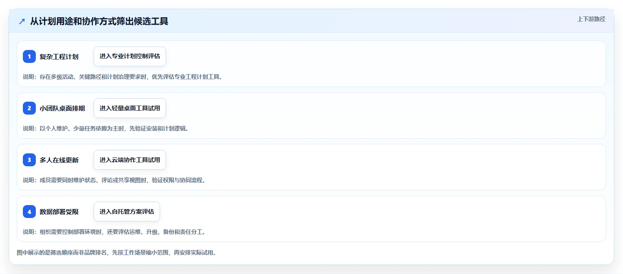This screenshot has height=274, width=623.
Task: Click the 进入轻量桌面工具试用 button
Action: (130, 108)
